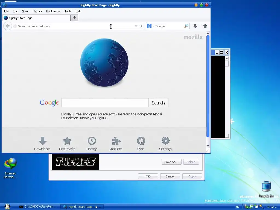280x210 pixels.
Task: Open the Help menu
Action: (78, 11)
